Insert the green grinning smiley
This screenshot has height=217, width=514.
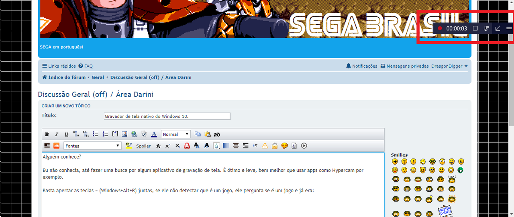pyautogui.click(x=460, y=170)
